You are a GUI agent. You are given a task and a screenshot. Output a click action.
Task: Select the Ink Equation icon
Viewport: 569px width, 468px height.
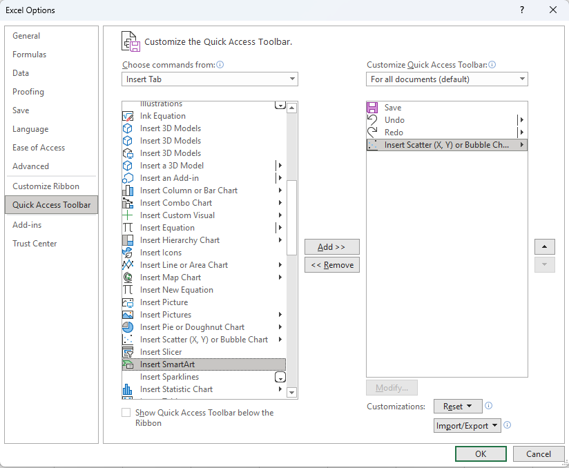(128, 116)
